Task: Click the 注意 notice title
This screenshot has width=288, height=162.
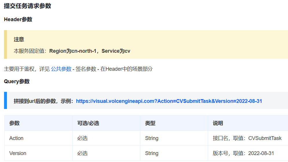Action: pyautogui.click(x=19, y=39)
